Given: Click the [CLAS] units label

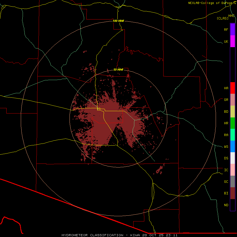Looking at the screenshot, I should 223,18.
